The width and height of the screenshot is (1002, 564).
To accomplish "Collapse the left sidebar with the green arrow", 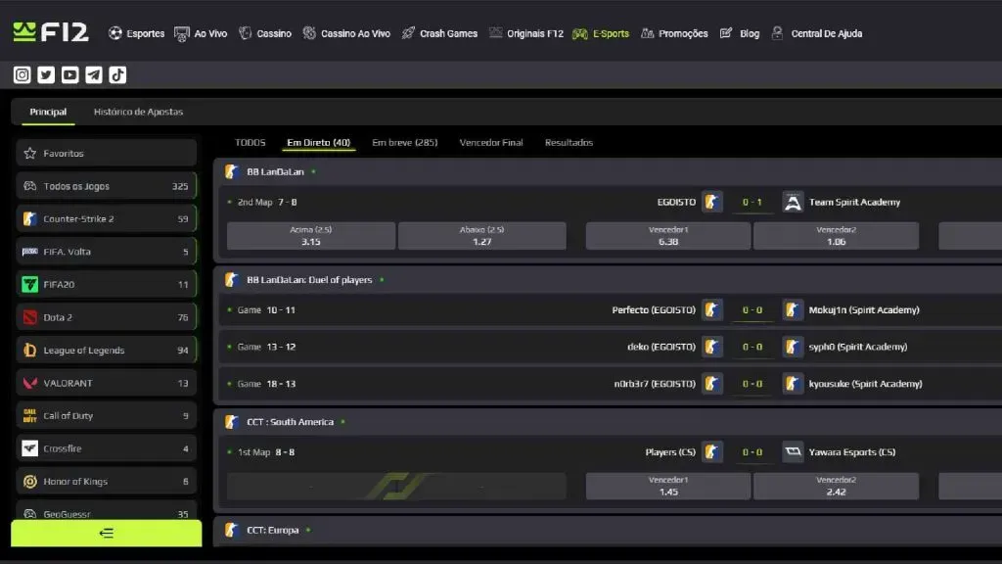I will click(x=106, y=533).
